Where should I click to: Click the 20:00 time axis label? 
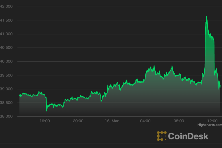pyautogui.click(x=78, y=121)
